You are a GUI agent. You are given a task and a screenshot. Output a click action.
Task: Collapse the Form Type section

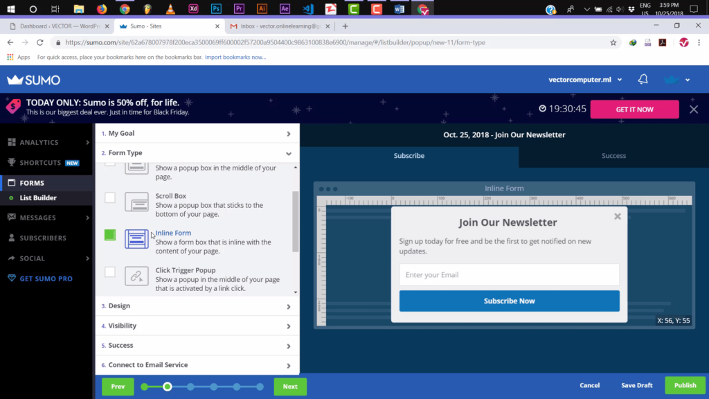click(197, 153)
